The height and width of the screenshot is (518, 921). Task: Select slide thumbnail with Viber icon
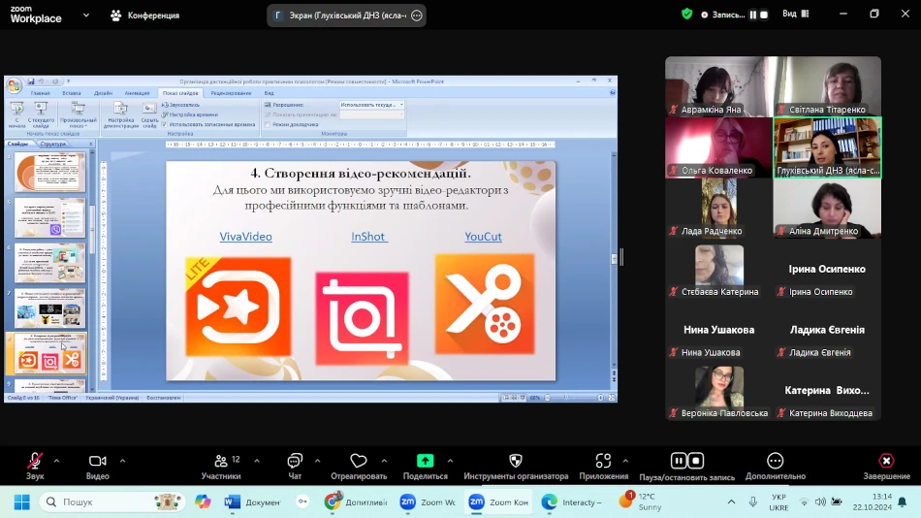pyautogui.click(x=49, y=217)
